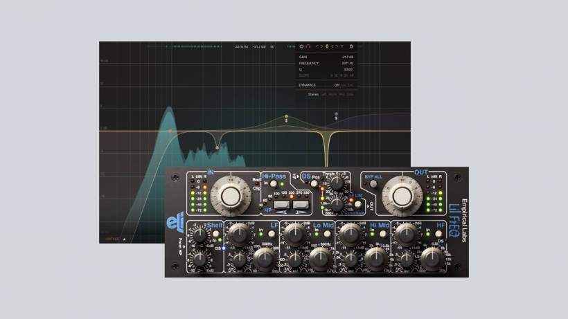Click the LF bandwidth knob

coord(240,260)
